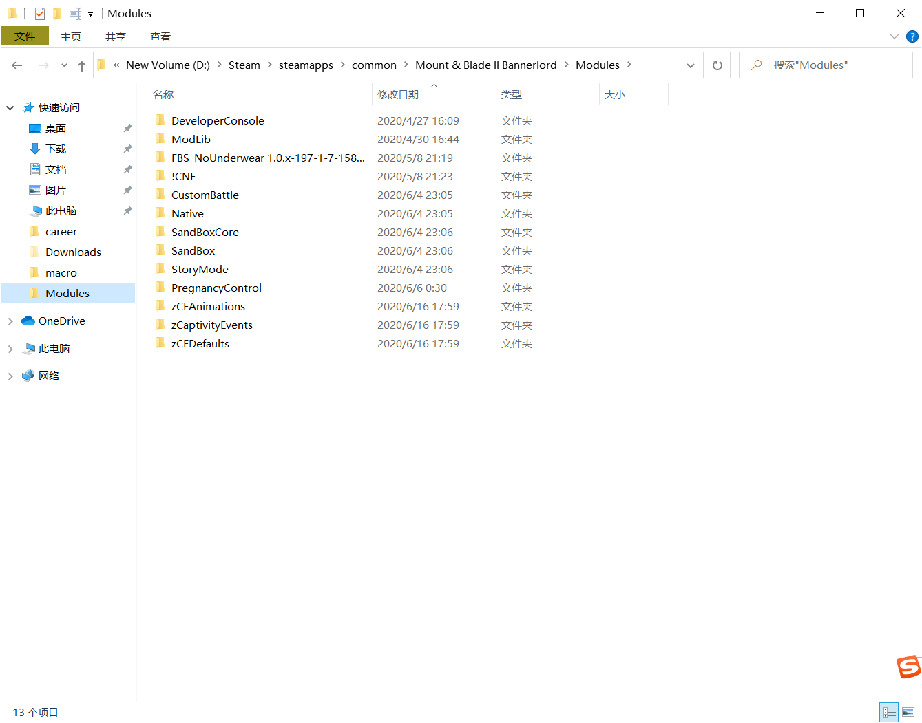Select steamapps in breadcrumb path

click(306, 65)
